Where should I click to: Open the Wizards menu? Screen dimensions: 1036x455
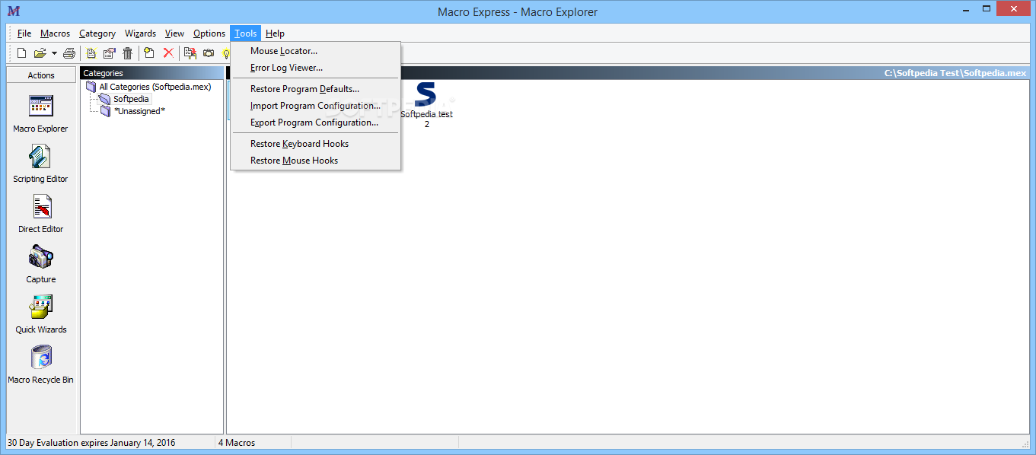(x=140, y=33)
